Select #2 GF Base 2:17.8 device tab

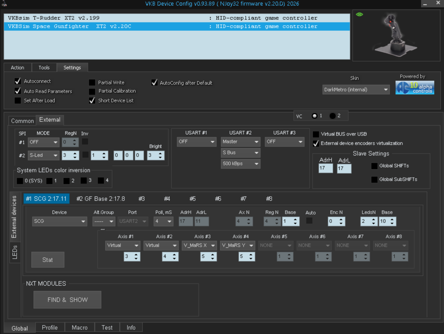click(101, 199)
